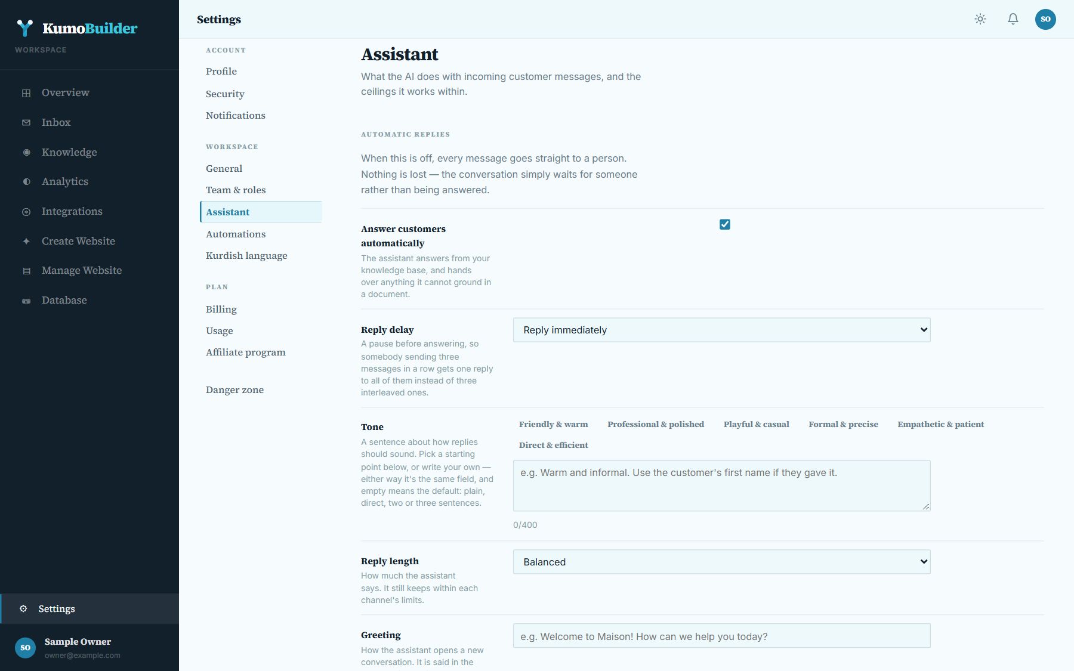Click the 0/400 character counter
The image size is (1074, 671).
point(525,525)
